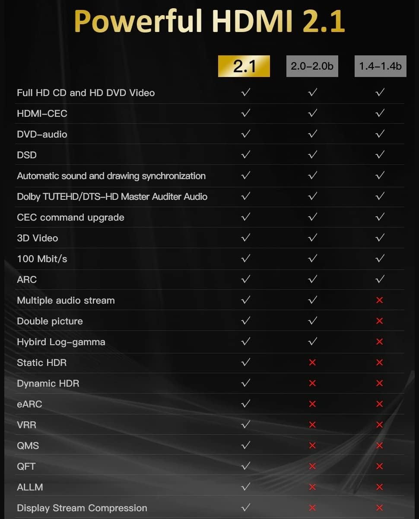Click the 2.1 checkmark in the VRR row
This screenshot has width=419, height=519.
246,425
